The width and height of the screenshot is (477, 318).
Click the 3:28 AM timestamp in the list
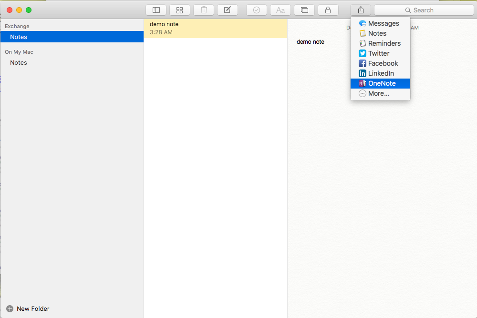click(161, 32)
